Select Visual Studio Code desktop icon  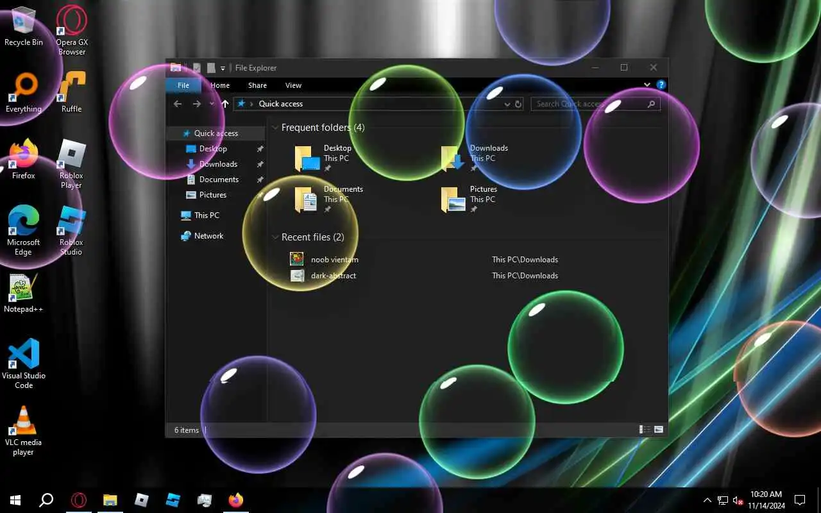coord(24,364)
